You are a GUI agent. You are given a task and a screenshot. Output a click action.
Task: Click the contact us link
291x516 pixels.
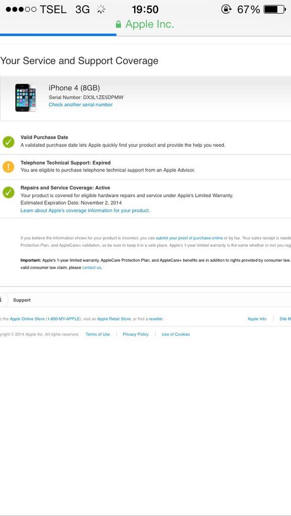(91, 268)
